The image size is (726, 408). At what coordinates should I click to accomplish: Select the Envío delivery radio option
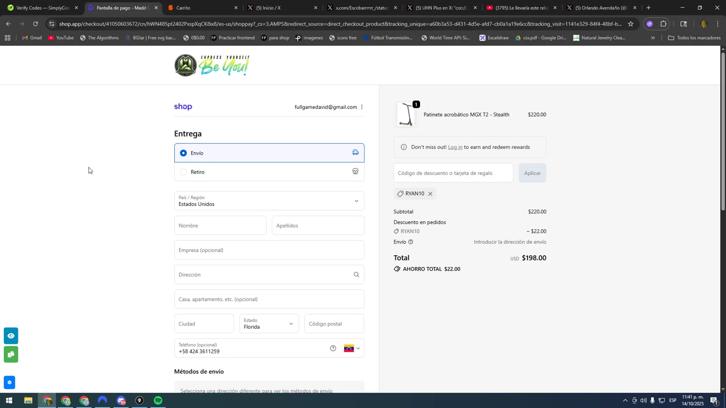(183, 153)
